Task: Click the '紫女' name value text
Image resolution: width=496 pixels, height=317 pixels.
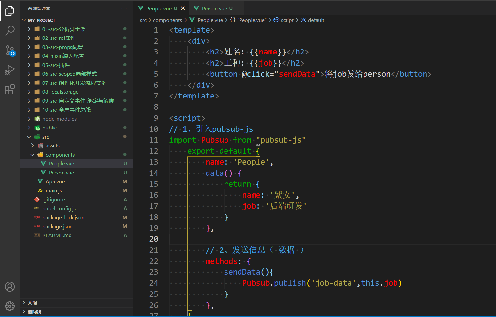Action: [282, 195]
